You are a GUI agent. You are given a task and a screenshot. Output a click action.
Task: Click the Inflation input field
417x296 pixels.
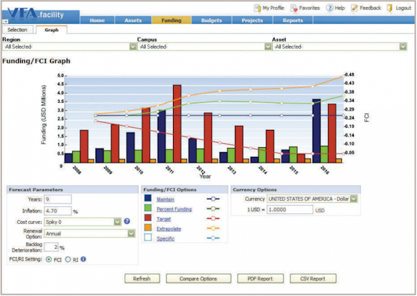pyautogui.click(x=57, y=210)
